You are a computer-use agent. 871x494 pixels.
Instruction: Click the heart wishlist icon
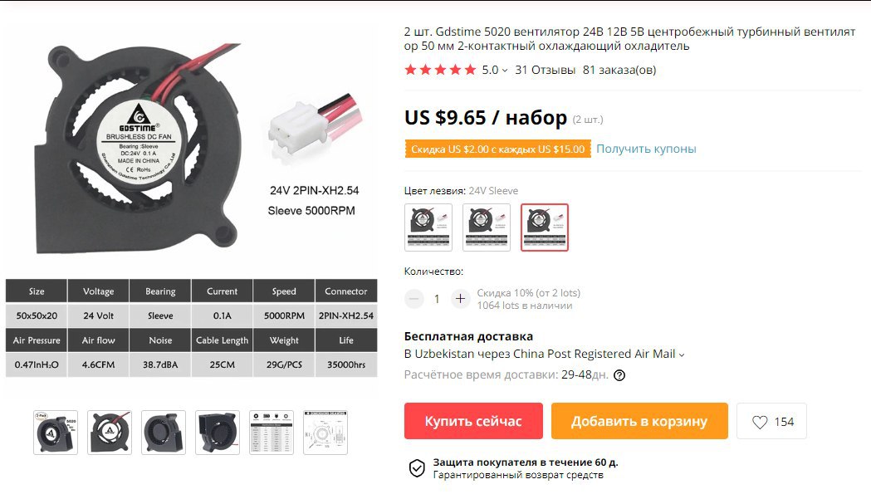760,422
